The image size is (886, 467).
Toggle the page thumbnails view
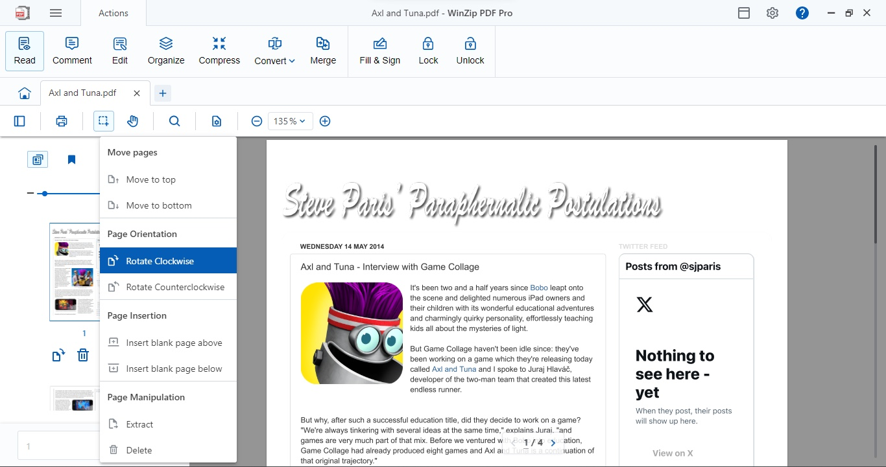38,159
